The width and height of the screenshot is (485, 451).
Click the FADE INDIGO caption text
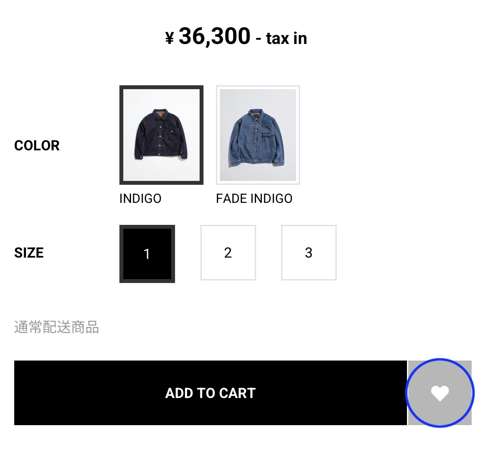(x=254, y=199)
